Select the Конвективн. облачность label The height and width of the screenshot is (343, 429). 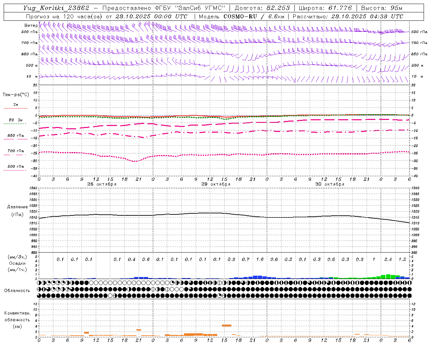[x=17, y=316]
